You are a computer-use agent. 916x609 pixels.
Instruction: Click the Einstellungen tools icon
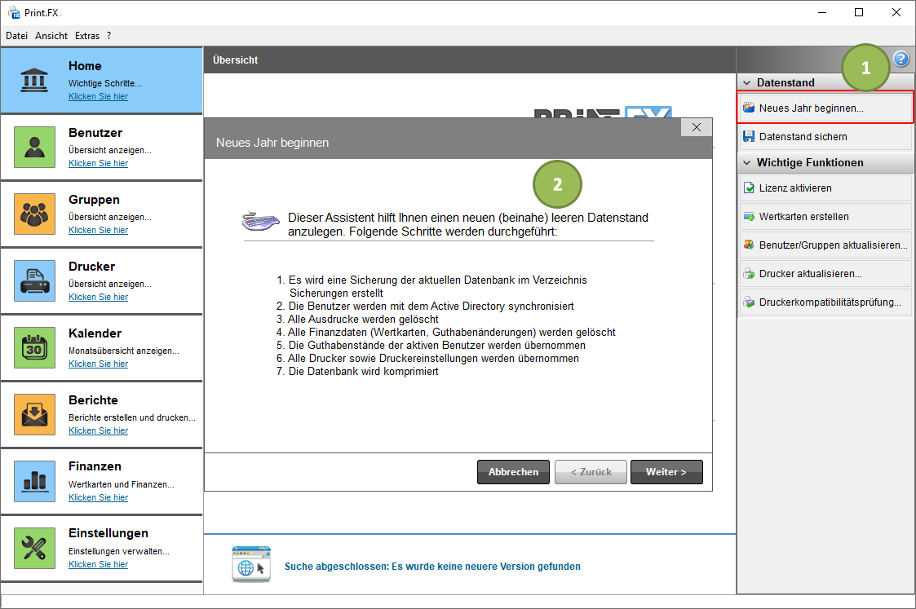pos(34,548)
